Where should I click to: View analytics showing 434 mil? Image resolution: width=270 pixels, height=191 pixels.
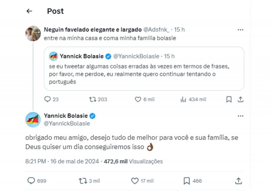[184, 99]
